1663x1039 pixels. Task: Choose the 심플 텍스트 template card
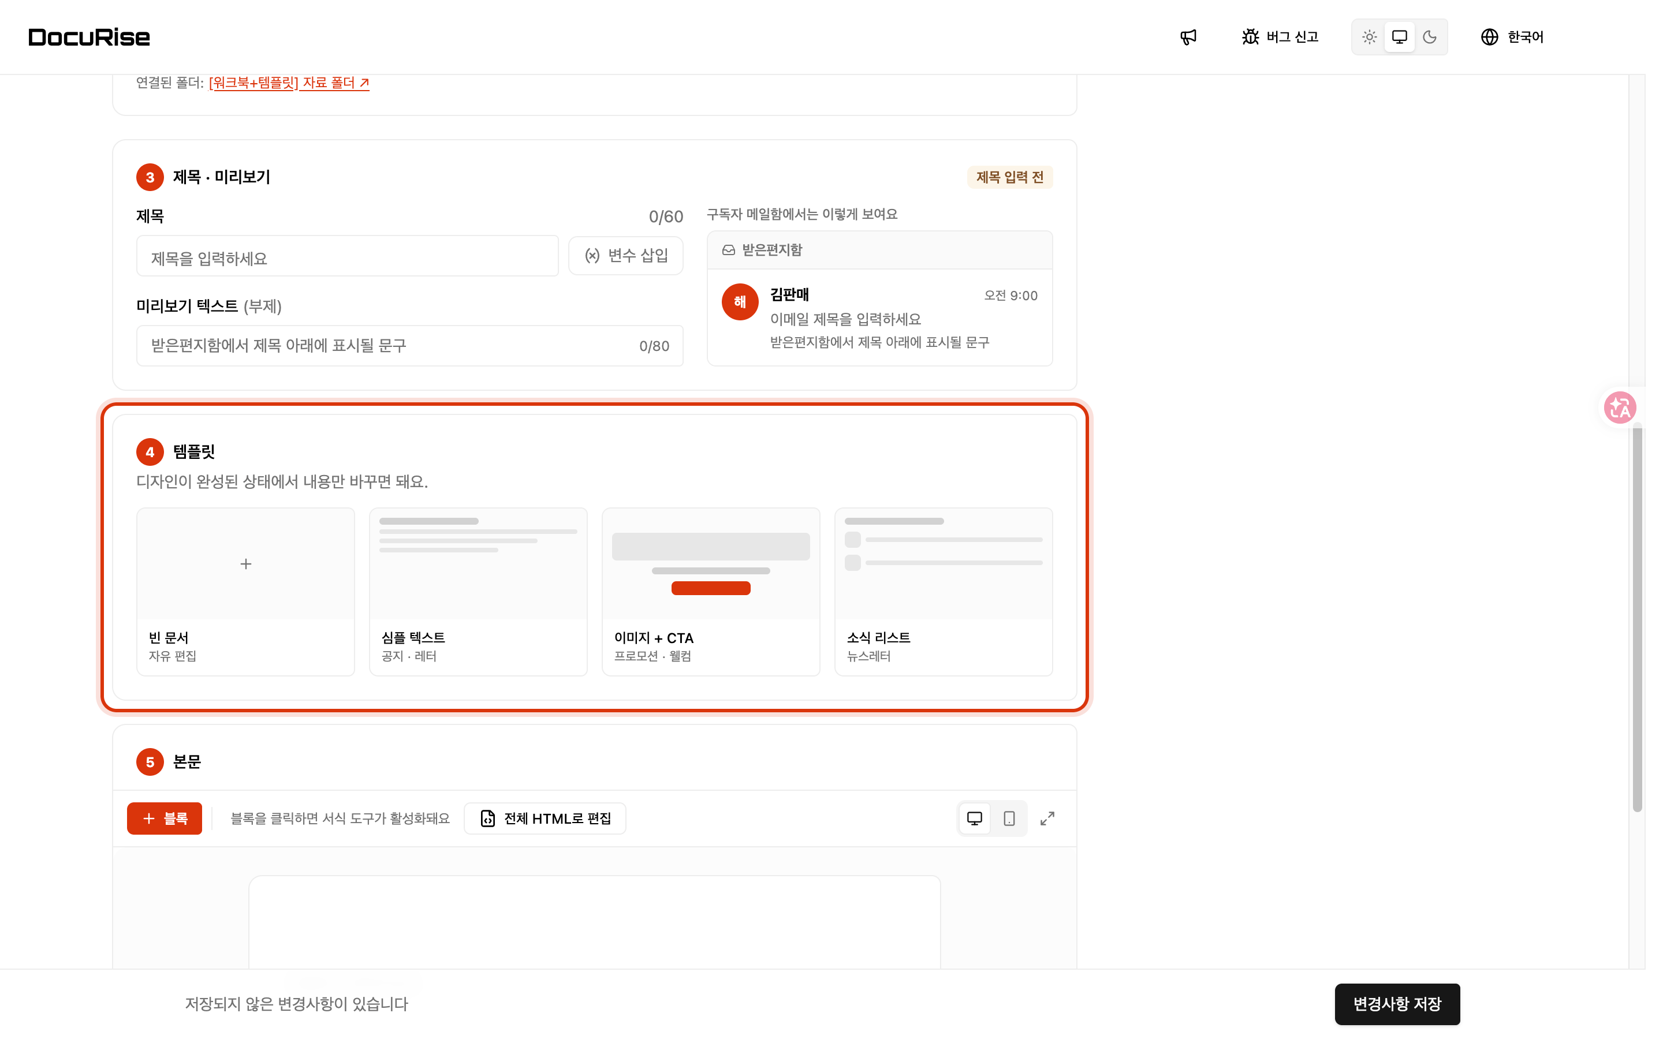click(478, 592)
